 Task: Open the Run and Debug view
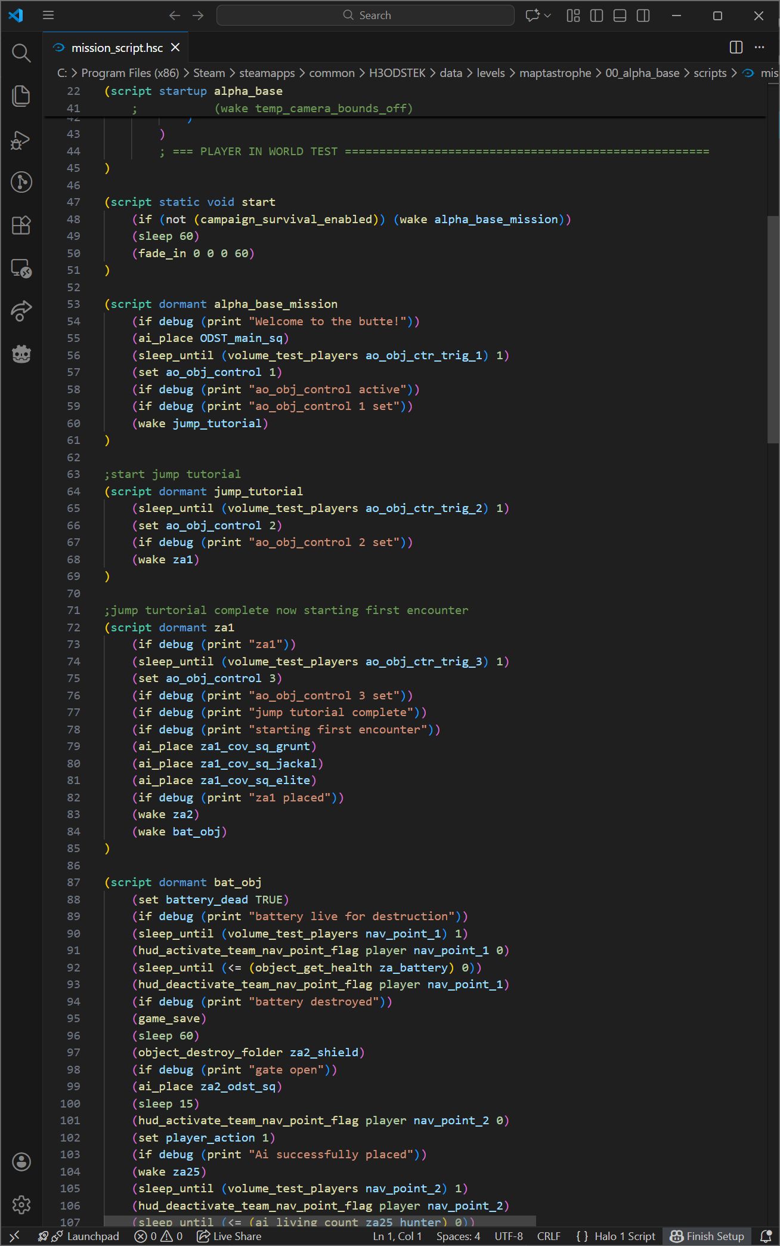point(21,140)
